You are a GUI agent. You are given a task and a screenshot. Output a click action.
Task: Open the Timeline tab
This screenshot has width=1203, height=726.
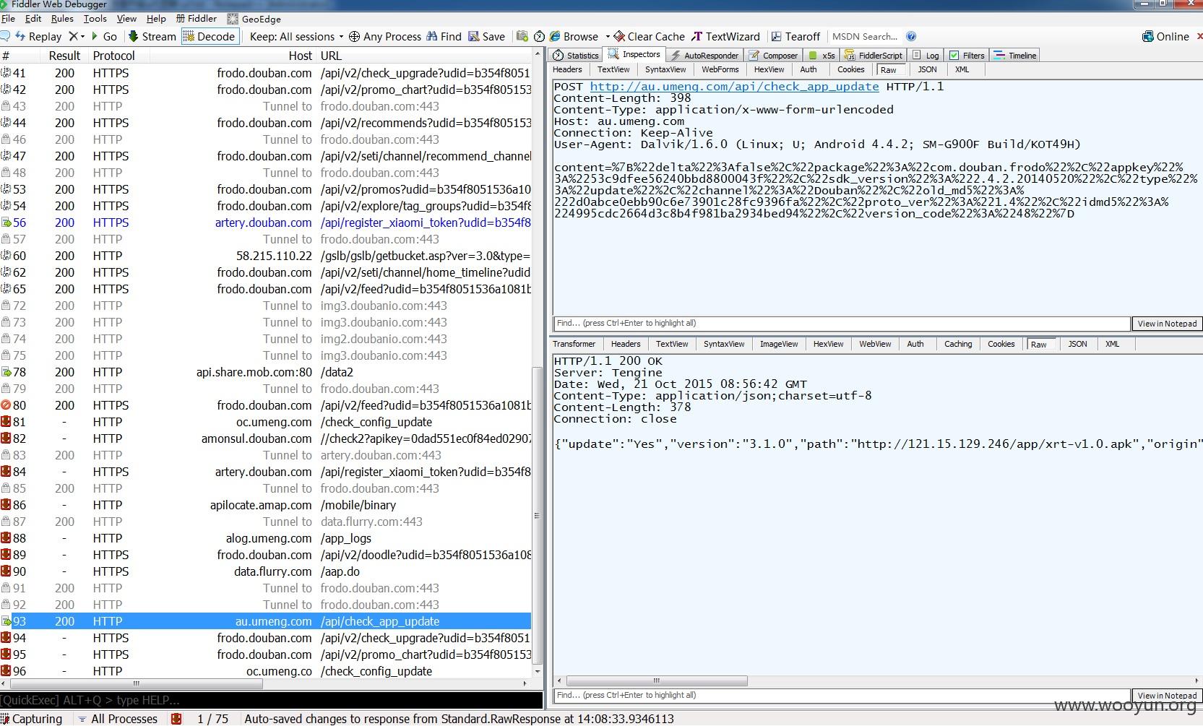pyautogui.click(x=1015, y=55)
